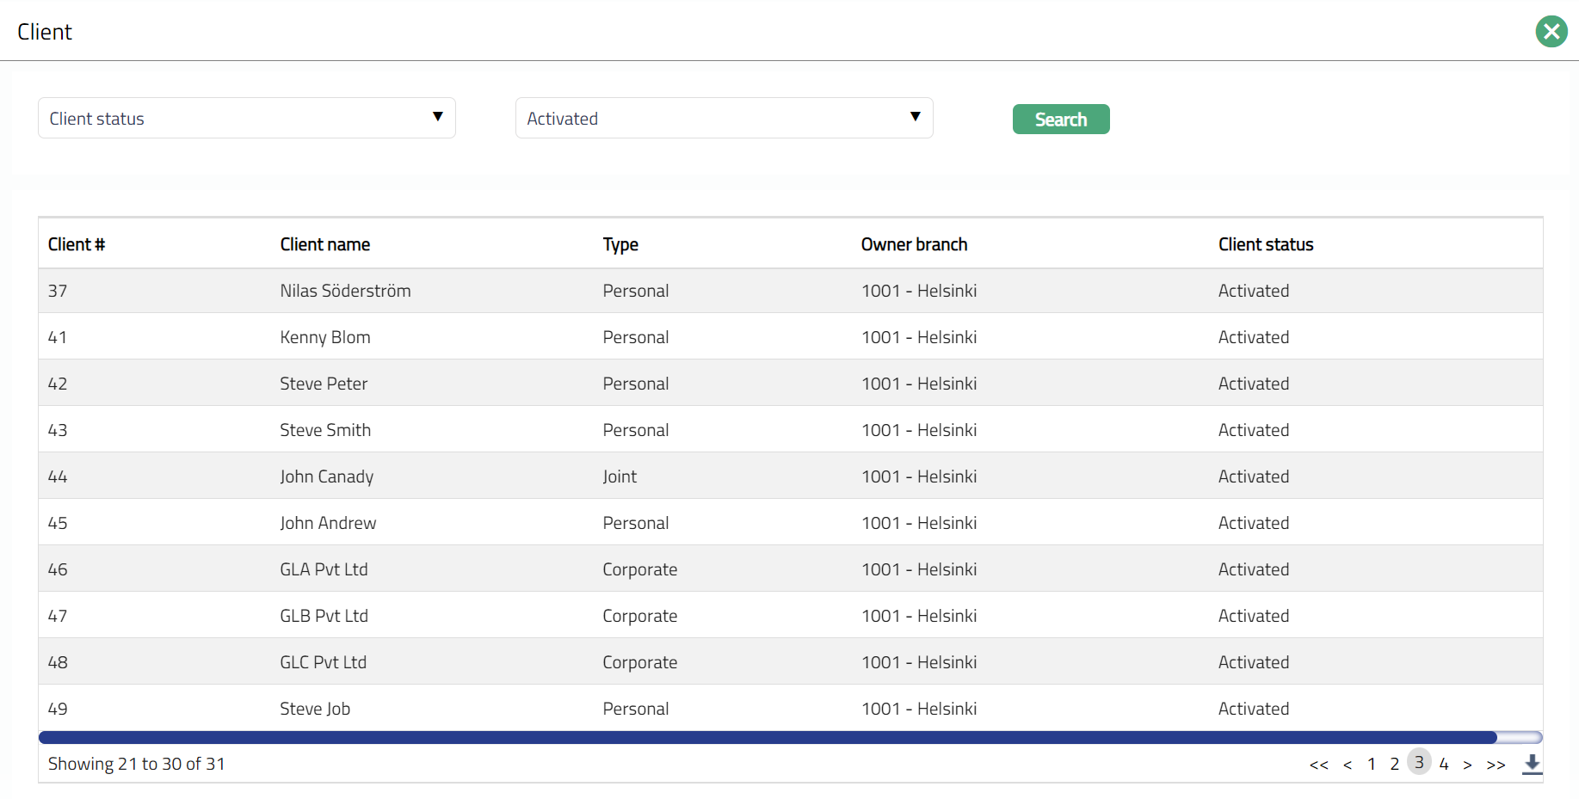Switch to page 1 of results
The height and width of the screenshot is (799, 1579).
(1372, 764)
